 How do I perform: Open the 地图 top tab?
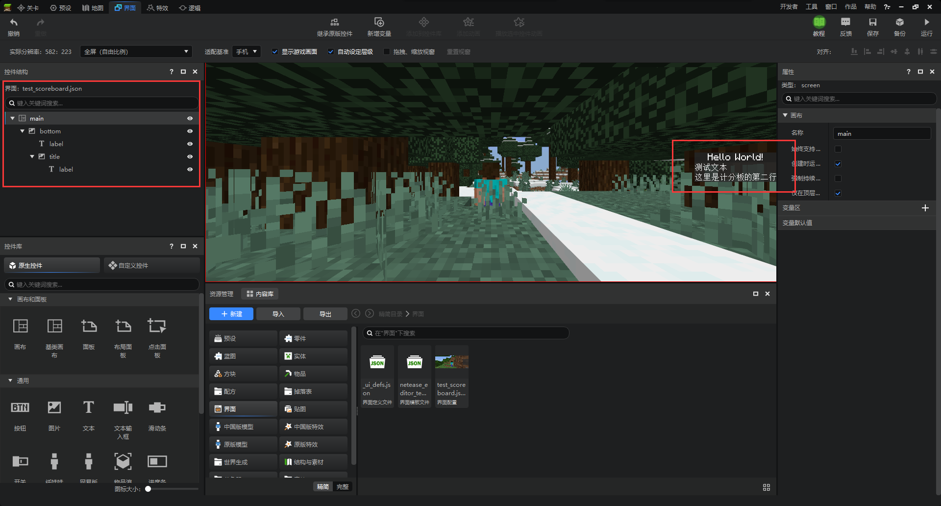point(93,7)
